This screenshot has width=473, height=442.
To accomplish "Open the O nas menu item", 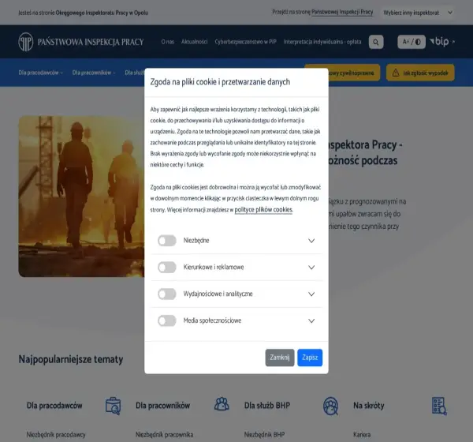I will 167,42.
